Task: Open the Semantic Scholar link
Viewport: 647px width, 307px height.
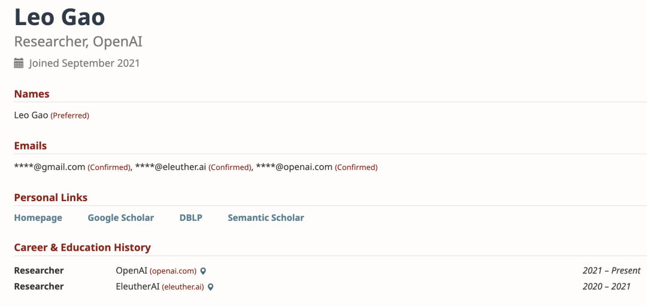Action: (265, 218)
